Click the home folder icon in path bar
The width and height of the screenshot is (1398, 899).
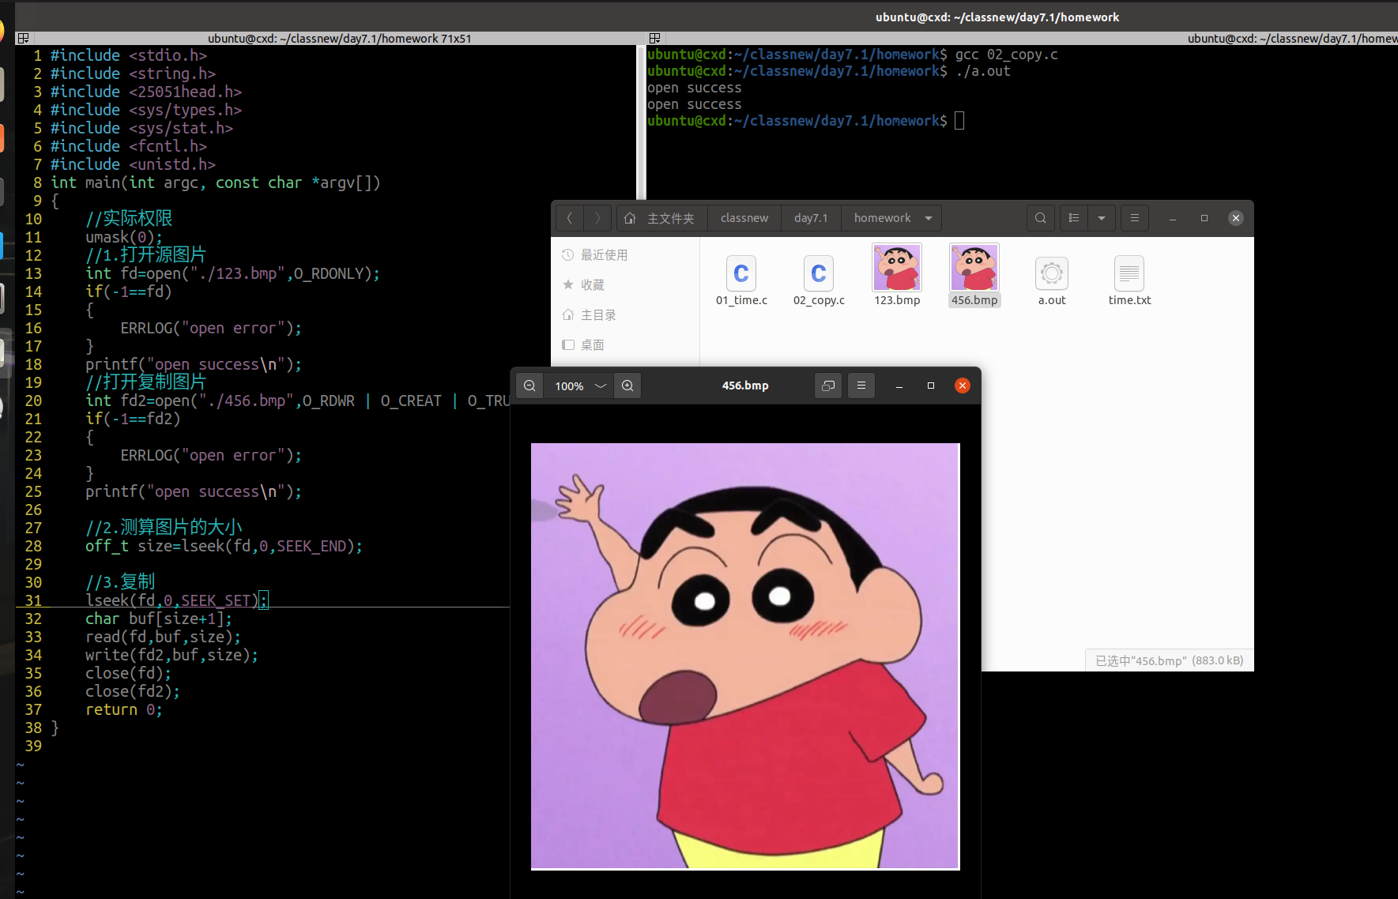coord(630,218)
